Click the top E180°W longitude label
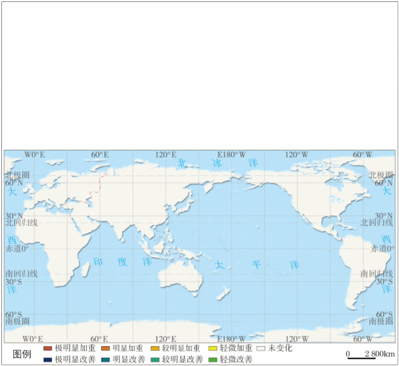This screenshot has height=366, width=399. (231, 155)
